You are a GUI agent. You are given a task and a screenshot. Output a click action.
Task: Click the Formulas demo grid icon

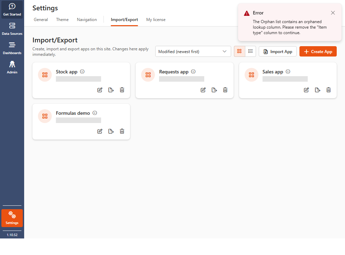45,116
